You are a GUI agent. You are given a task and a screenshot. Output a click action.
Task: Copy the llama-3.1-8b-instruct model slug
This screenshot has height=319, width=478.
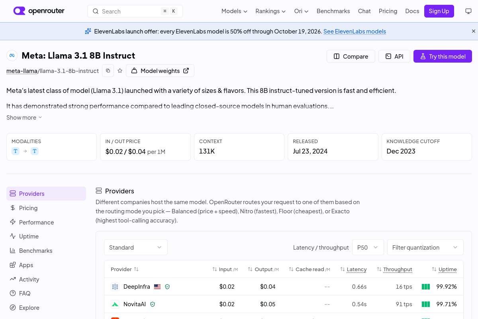coord(108,71)
